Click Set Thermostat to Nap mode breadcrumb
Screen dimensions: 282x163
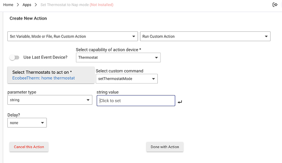click(x=65, y=5)
